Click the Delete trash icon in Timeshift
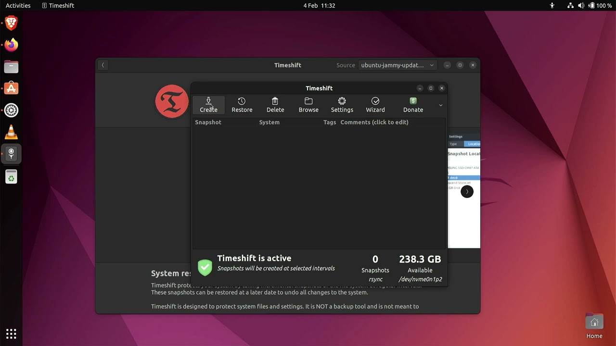Screen dimensions: 616x346 point(275,105)
